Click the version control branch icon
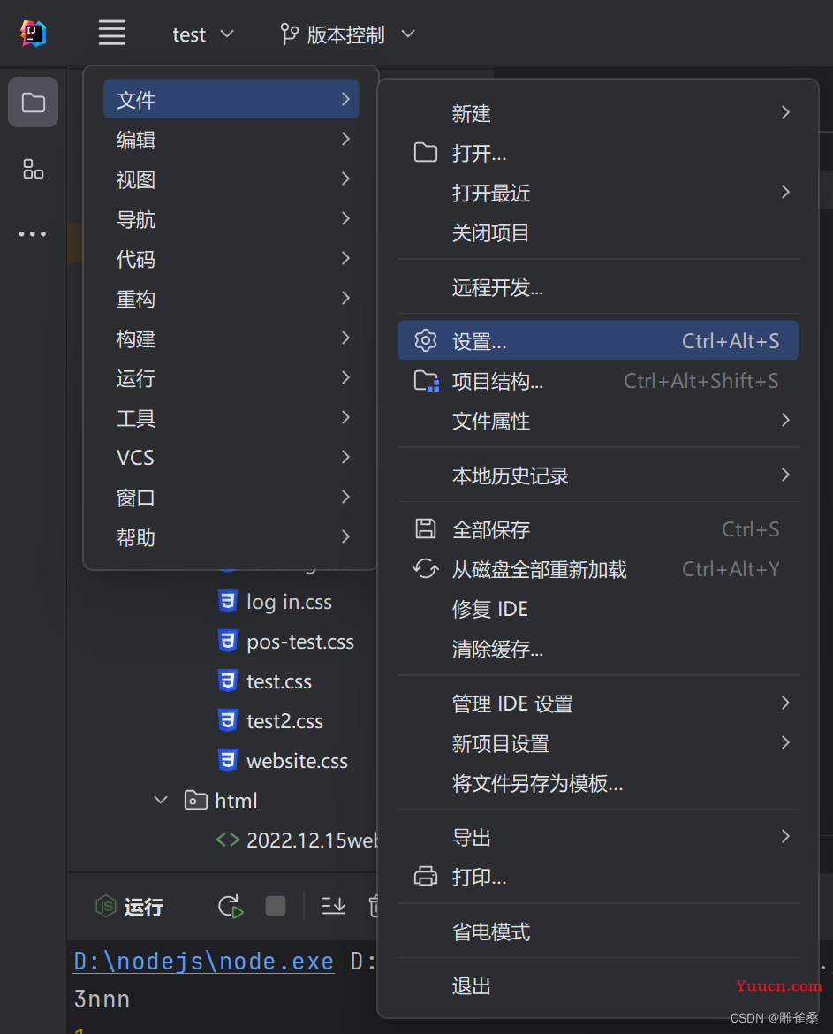 pyautogui.click(x=290, y=34)
